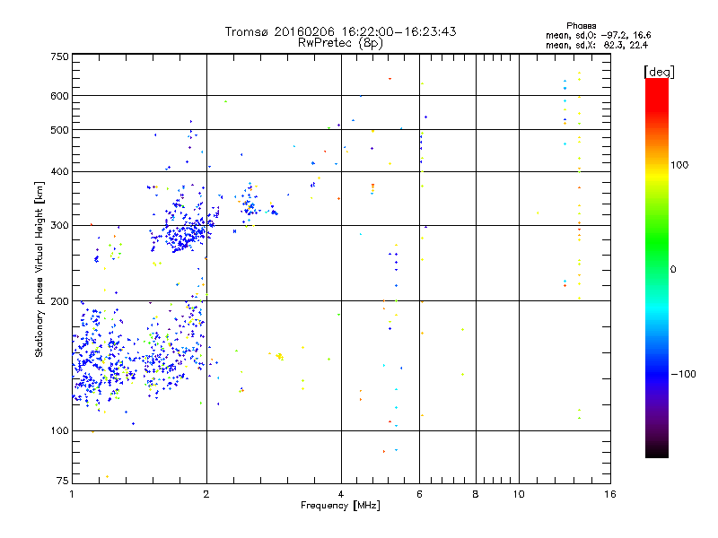Click the 'Phases' header text
Viewport: 718px width, 538px height.
coord(581,26)
